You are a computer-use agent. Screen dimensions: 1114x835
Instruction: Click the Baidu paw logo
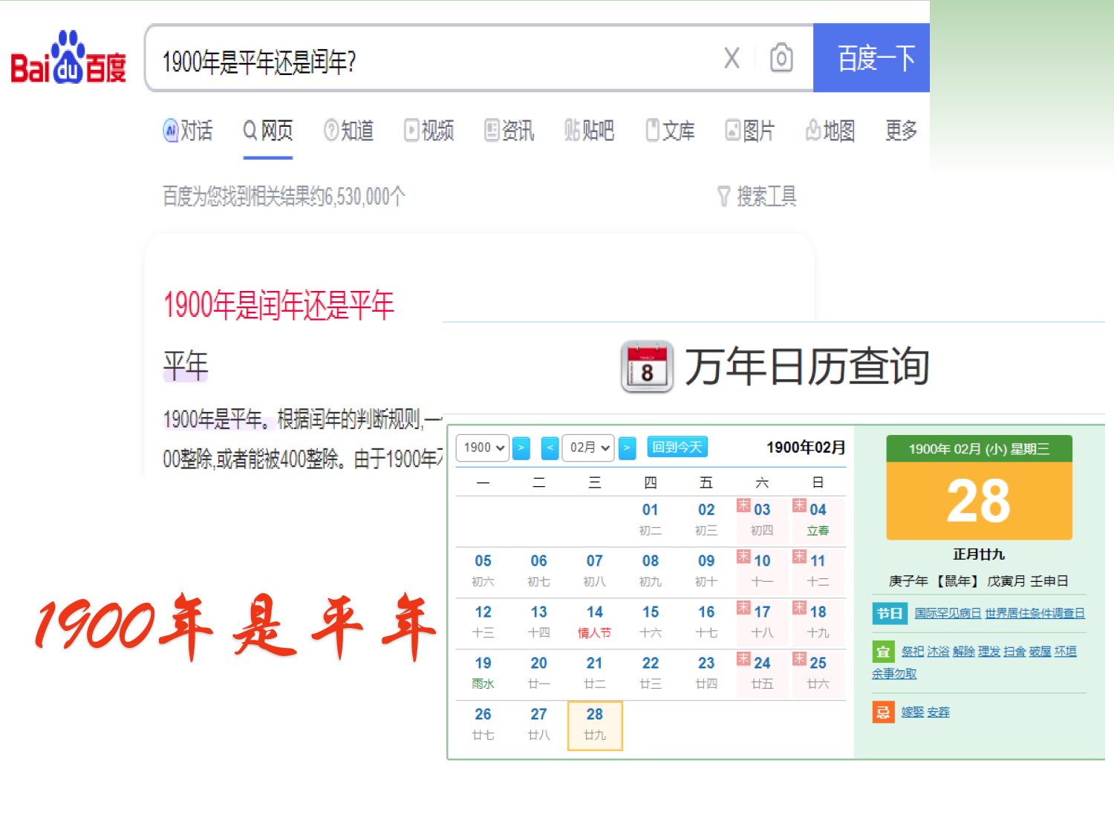[68, 59]
